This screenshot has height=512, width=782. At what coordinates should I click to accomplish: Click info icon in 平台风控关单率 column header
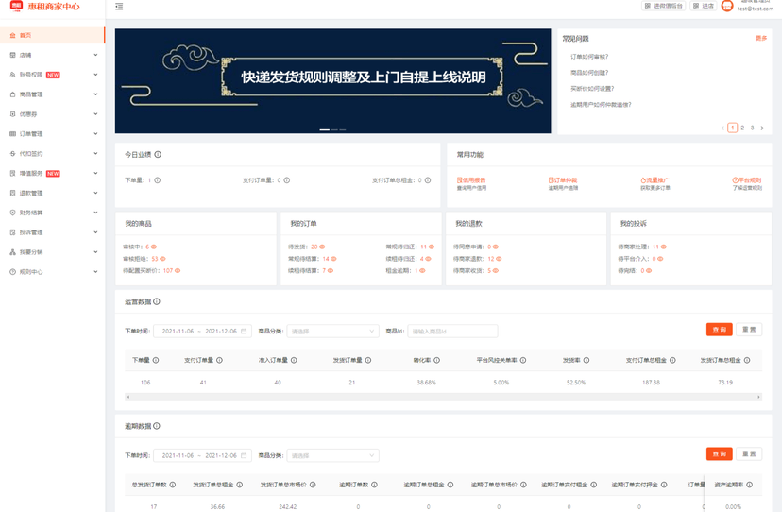pos(523,360)
